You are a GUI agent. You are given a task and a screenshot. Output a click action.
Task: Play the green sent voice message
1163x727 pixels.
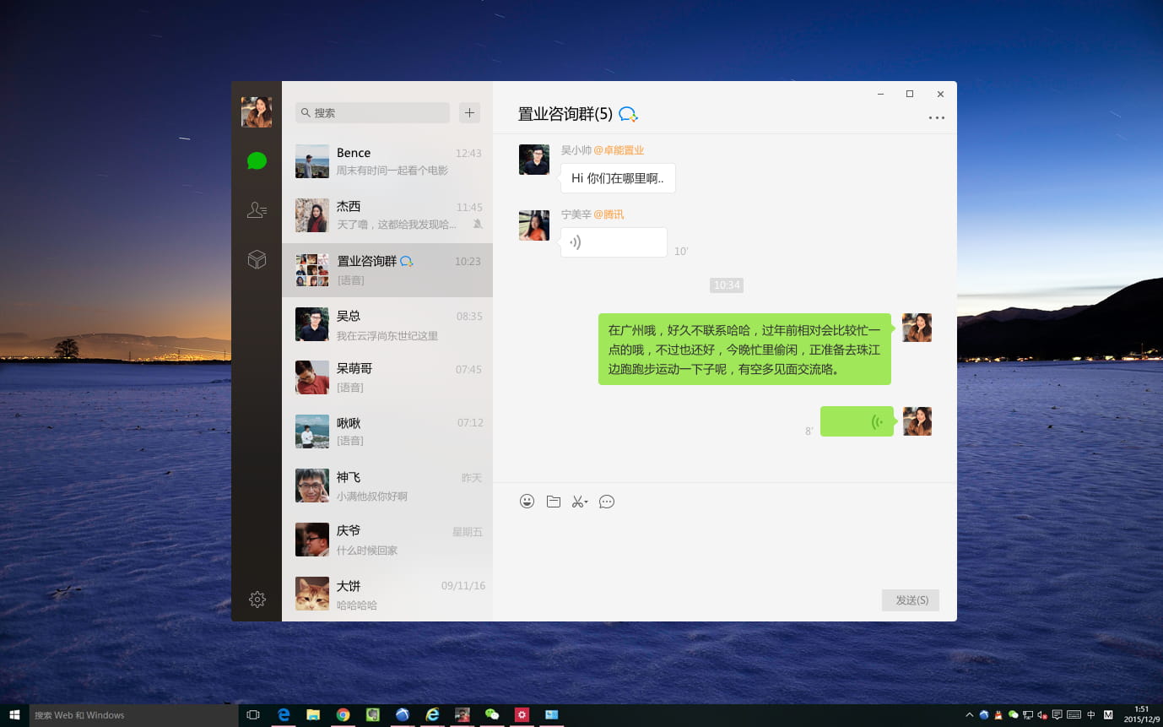[856, 421]
